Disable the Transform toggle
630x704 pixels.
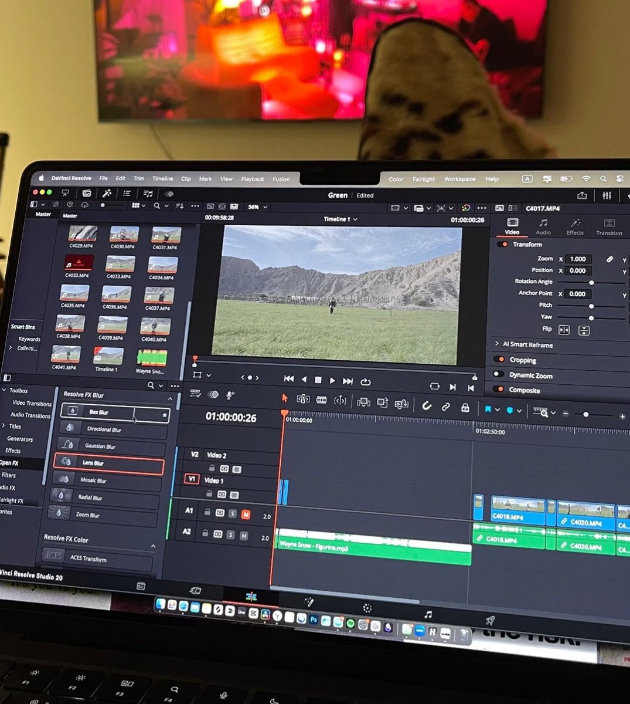(x=502, y=244)
